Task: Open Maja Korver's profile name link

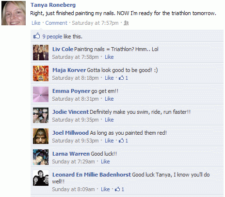Action: point(69,70)
